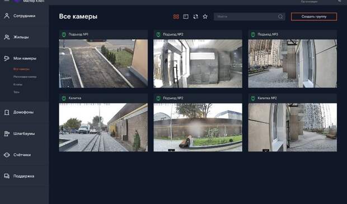Select the single camera view icon
347x204 pixels.
(186, 17)
